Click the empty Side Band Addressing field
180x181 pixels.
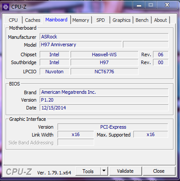click(x=75, y=142)
